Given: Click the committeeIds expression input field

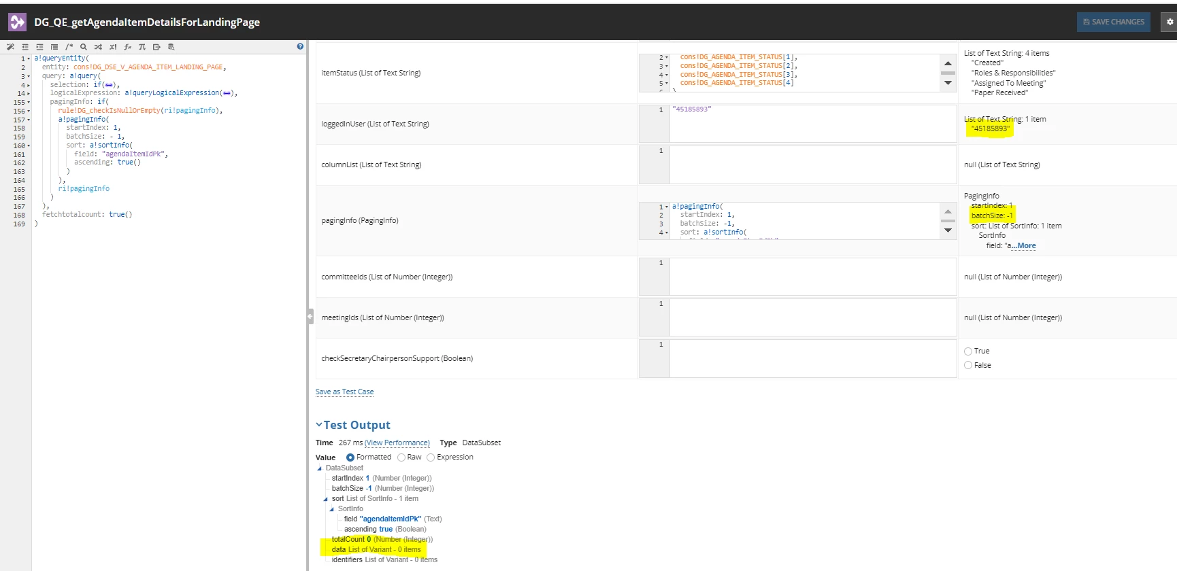Looking at the screenshot, I should tap(813, 277).
